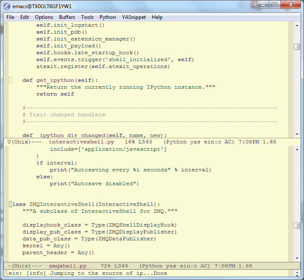The width and height of the screenshot is (304, 280).
Task: Click 'parent_header = Any()' line
Action: point(58,253)
